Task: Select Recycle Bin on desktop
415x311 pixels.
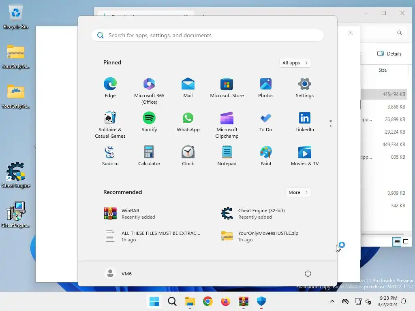Action: (16, 17)
